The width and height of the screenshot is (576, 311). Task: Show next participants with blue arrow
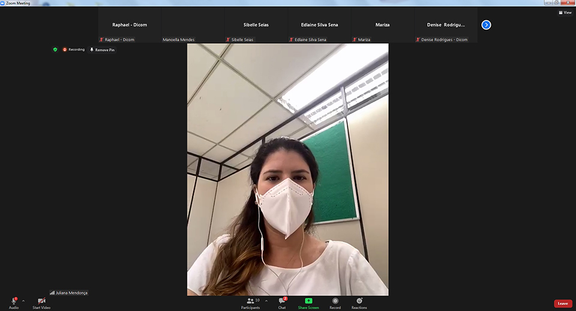pos(486,25)
